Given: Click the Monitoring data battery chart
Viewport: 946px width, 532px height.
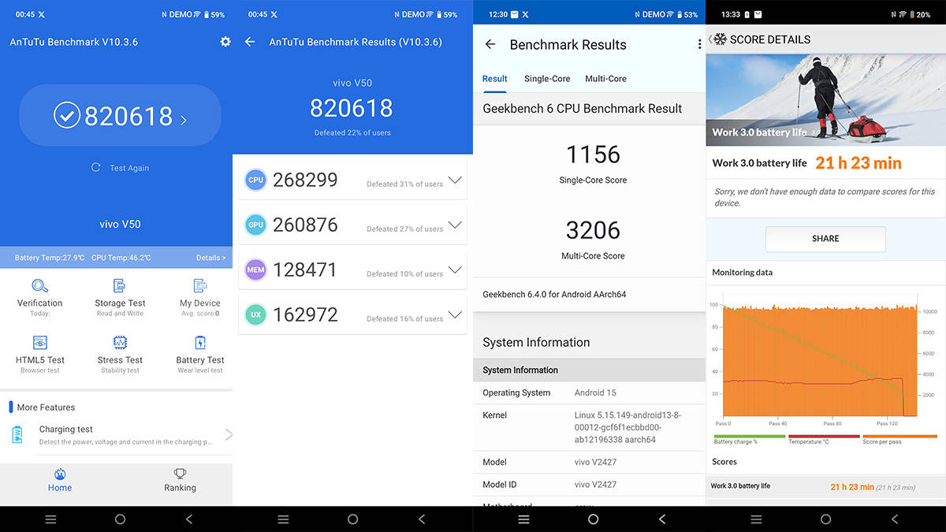Looking at the screenshot, I should 825,359.
